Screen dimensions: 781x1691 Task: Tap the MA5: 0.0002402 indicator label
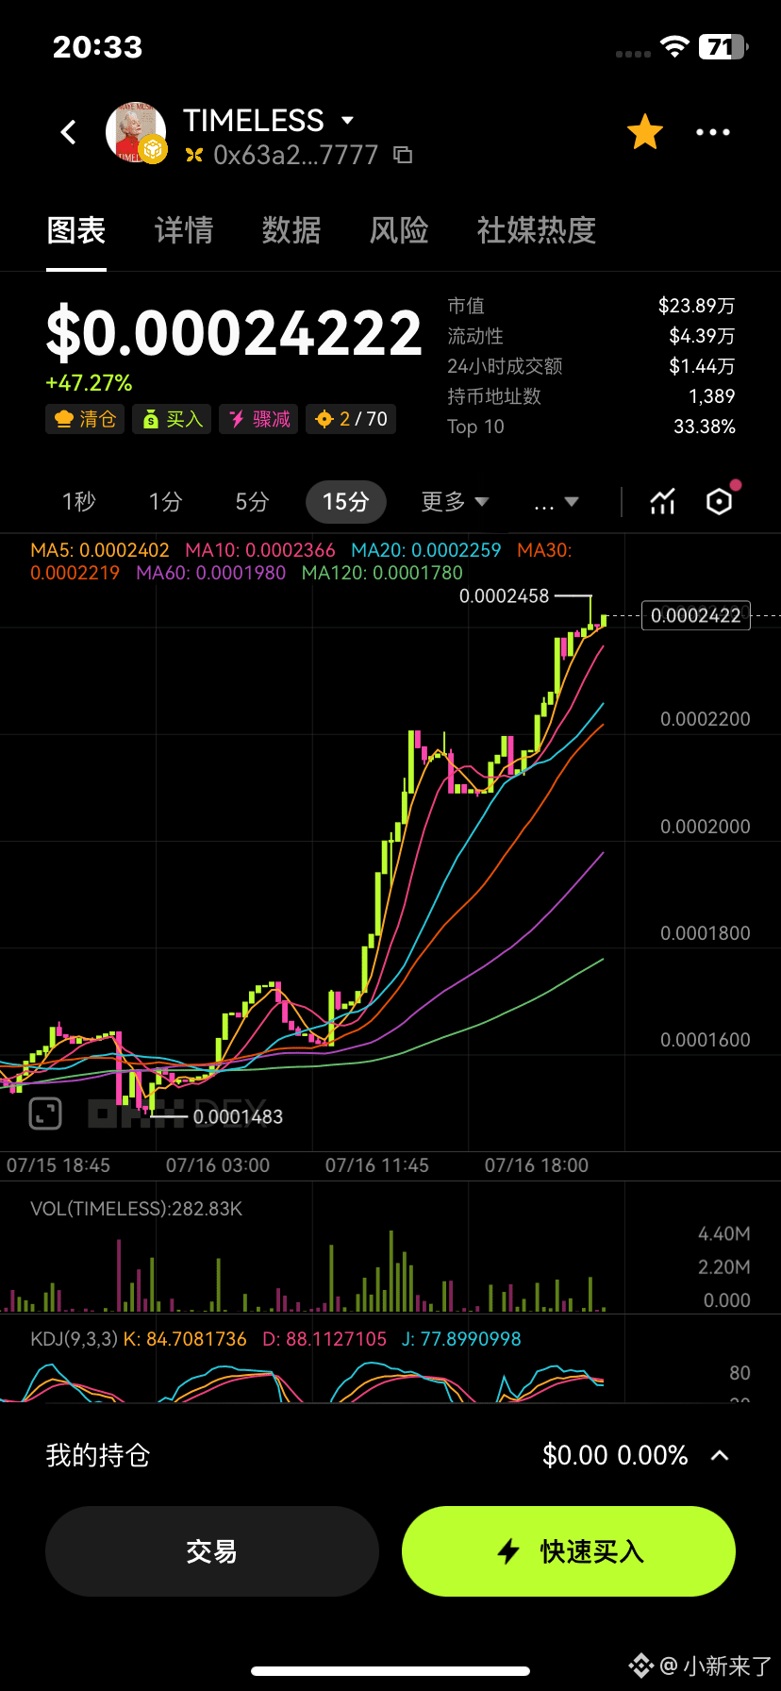coord(100,550)
